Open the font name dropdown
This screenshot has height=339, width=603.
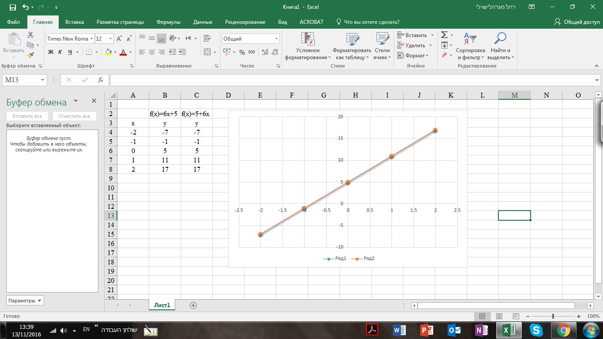click(x=91, y=39)
